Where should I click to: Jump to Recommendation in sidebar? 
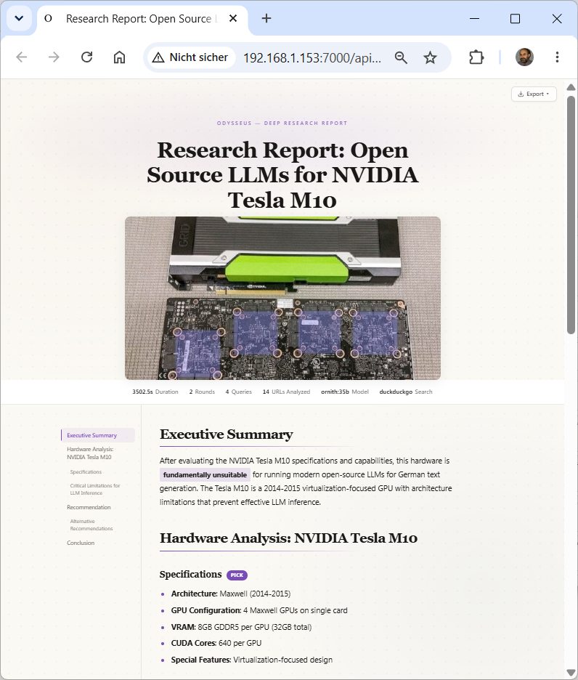click(x=89, y=507)
